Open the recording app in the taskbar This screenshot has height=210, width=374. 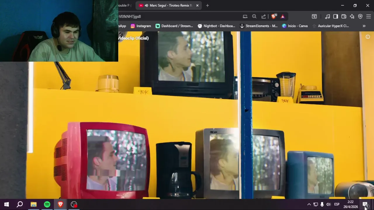tap(74, 204)
